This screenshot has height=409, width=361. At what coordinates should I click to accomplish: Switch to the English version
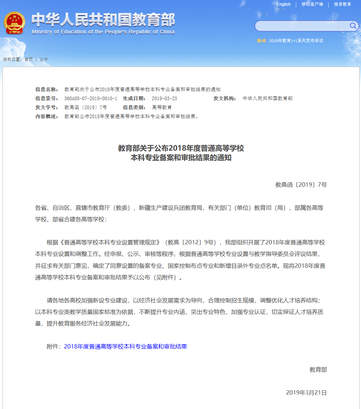pos(284,4)
